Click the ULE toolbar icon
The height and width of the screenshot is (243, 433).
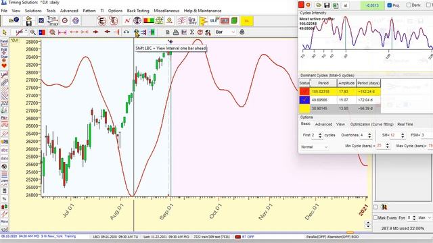[x=214, y=21]
